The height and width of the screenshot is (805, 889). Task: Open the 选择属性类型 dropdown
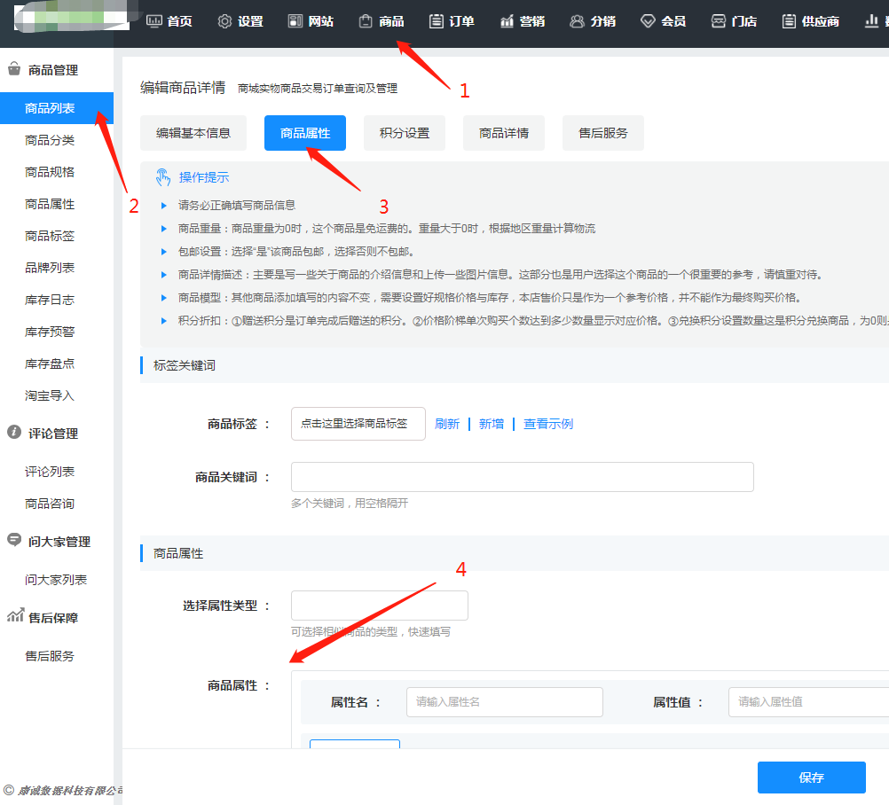tap(379, 606)
